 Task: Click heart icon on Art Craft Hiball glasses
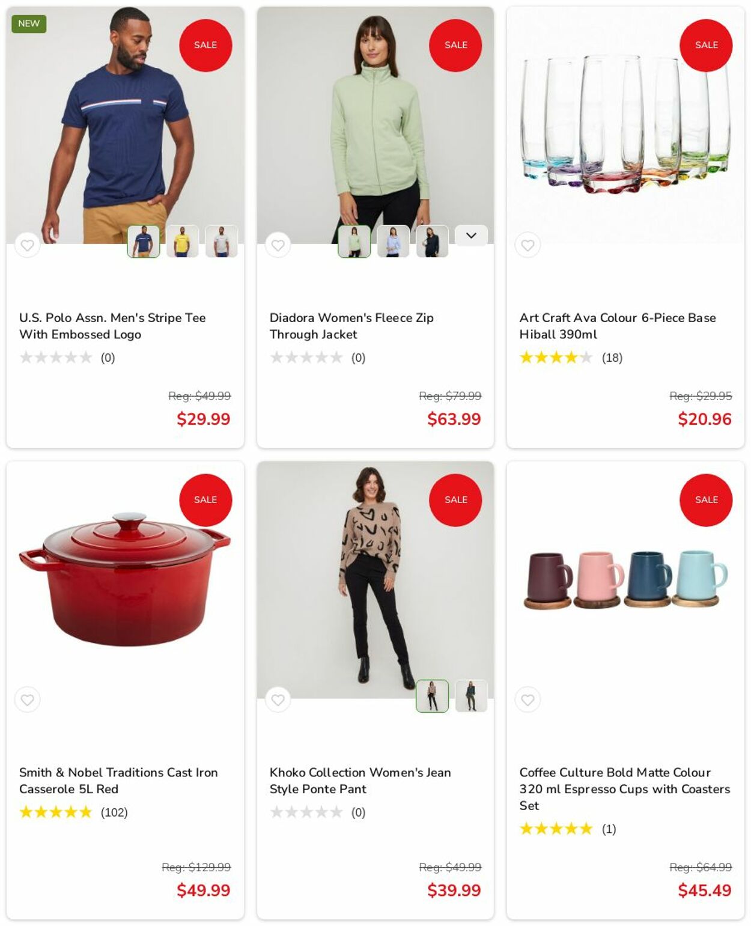[528, 245]
